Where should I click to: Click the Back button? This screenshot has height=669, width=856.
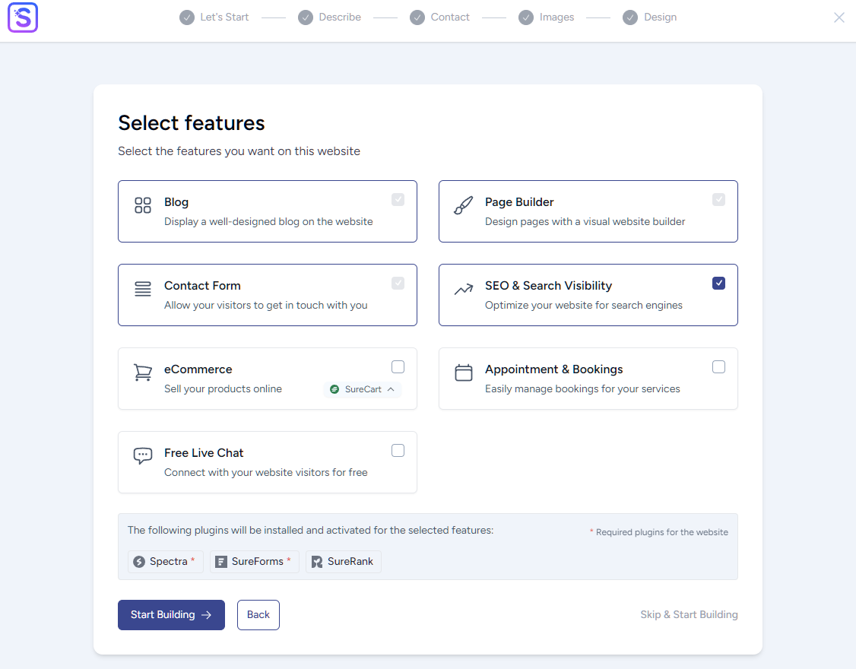258,615
